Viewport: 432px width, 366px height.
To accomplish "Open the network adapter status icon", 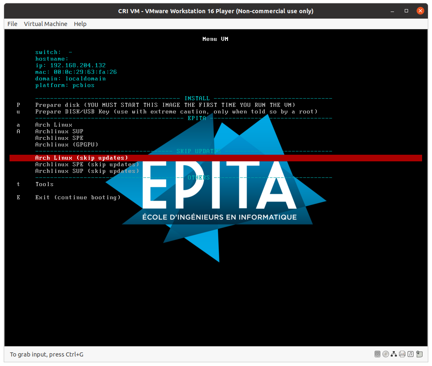I will coord(394,354).
